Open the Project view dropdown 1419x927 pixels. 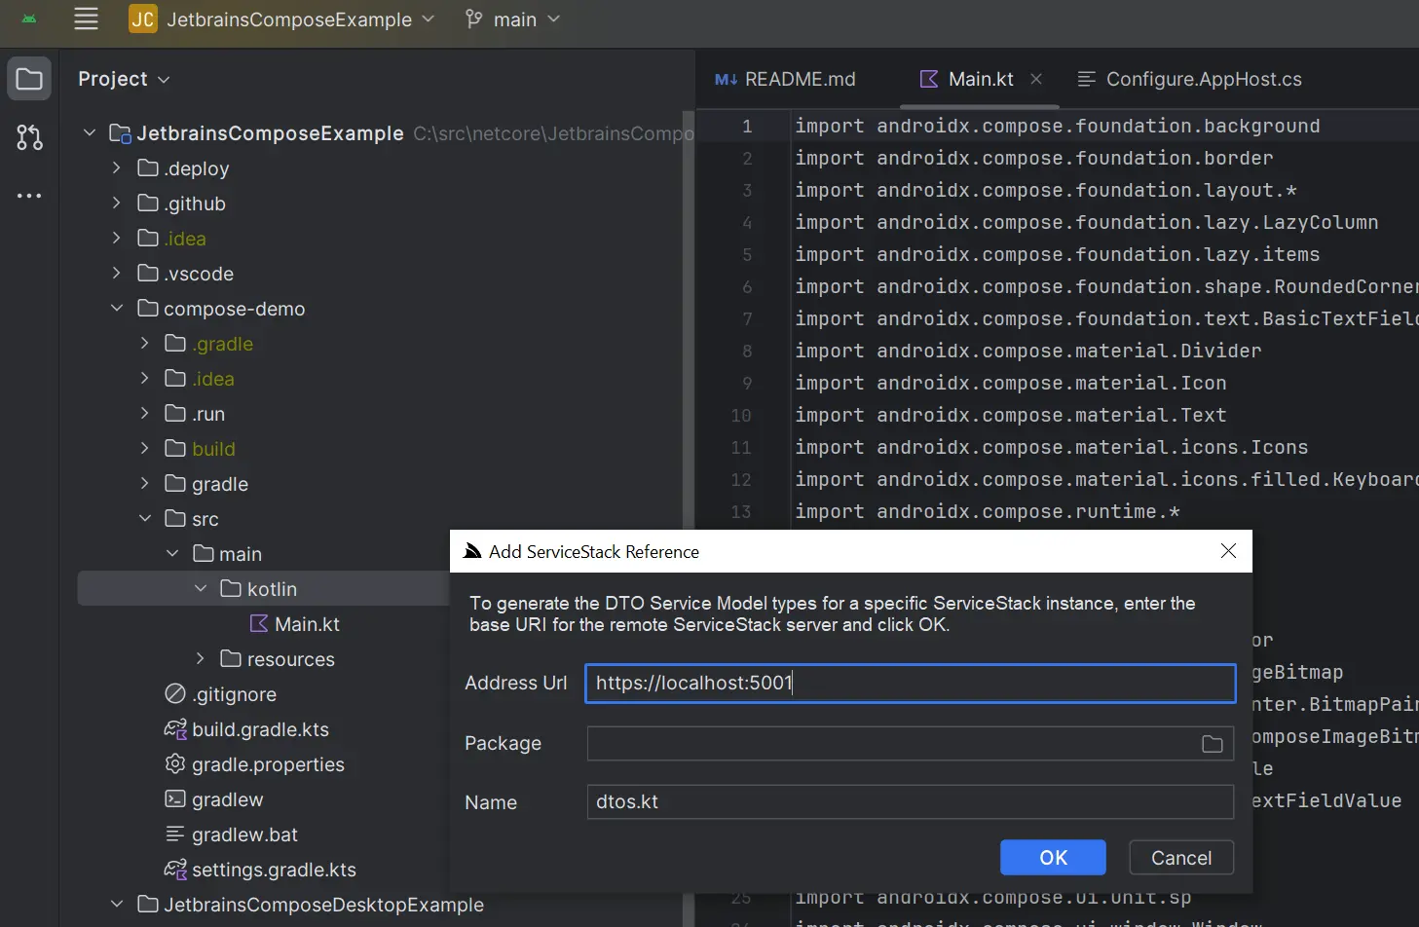pos(124,79)
